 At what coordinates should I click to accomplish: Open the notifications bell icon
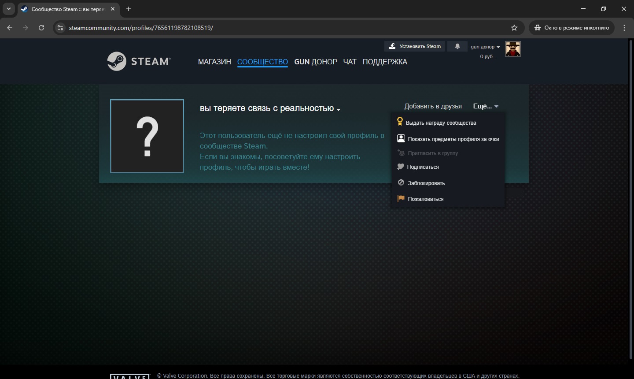pyautogui.click(x=457, y=46)
